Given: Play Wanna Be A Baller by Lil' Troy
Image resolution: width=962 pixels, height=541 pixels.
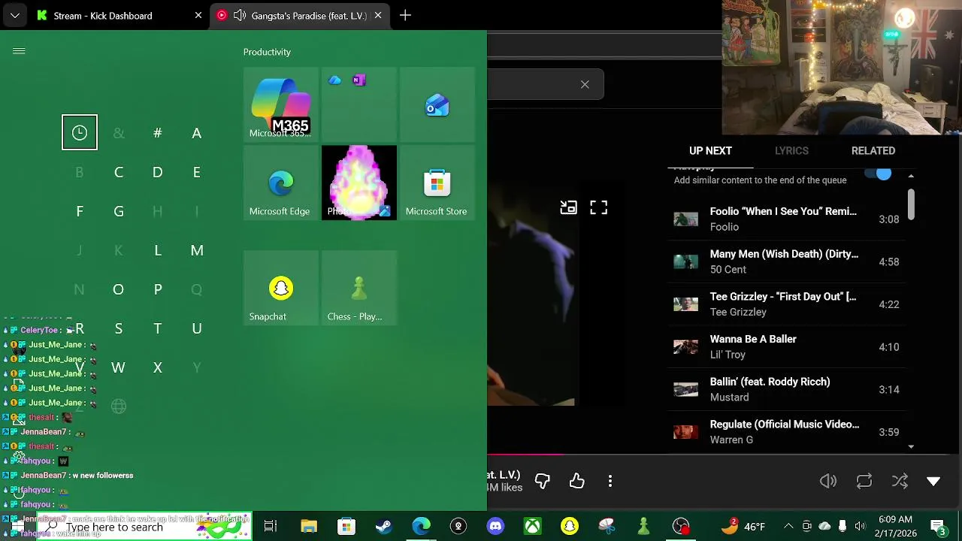Looking at the screenshot, I should (x=786, y=347).
